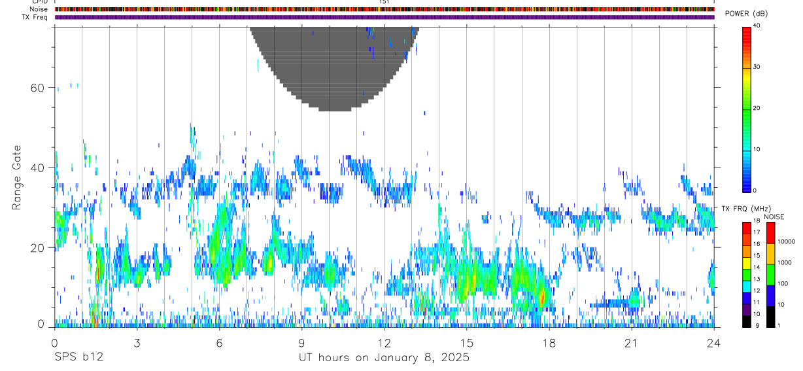The image size is (803, 371).
Task: Click the 10000 label on the noise scale
Action: (785, 242)
